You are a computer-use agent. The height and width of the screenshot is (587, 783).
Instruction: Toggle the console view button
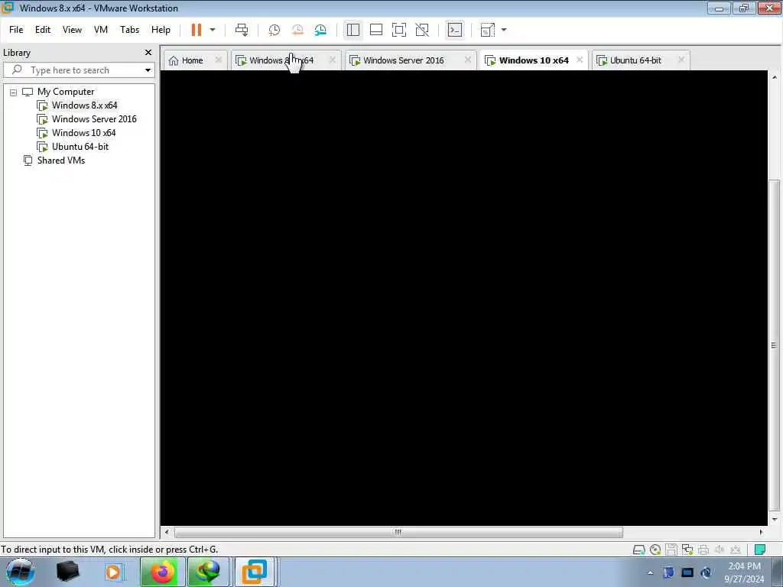[455, 30]
